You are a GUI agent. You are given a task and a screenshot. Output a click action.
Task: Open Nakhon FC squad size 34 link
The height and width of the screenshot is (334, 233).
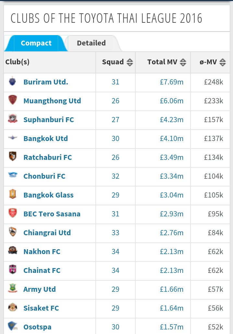pos(115,251)
